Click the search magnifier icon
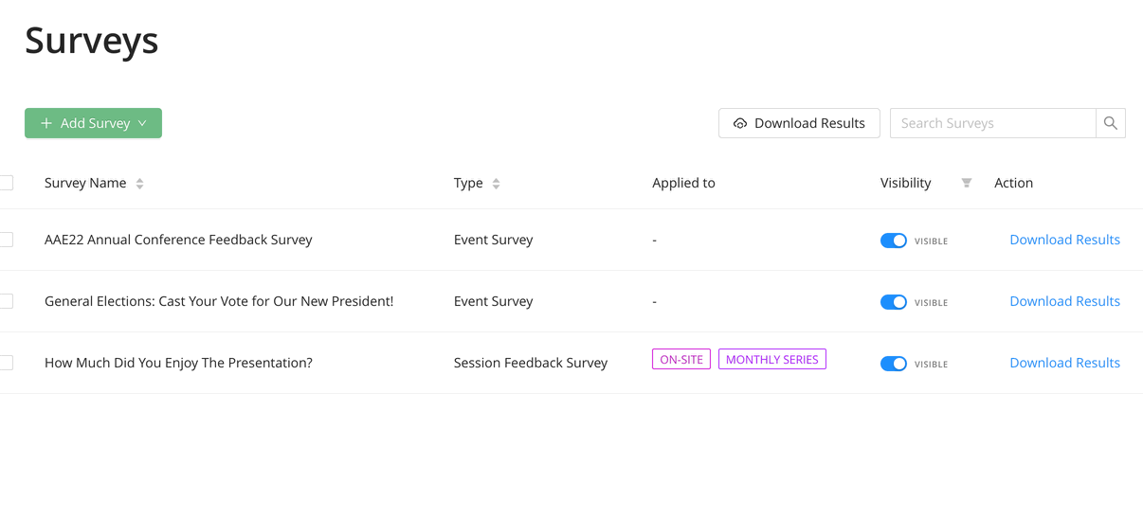 pos(1111,123)
